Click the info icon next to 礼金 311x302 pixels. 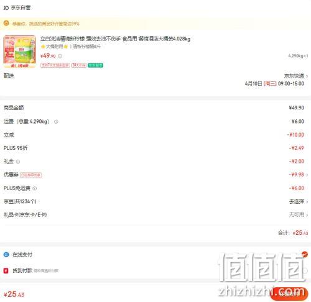coord(18,162)
